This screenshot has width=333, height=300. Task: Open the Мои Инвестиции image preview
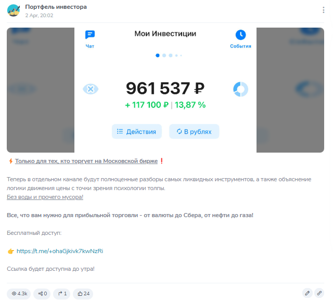coord(165,90)
